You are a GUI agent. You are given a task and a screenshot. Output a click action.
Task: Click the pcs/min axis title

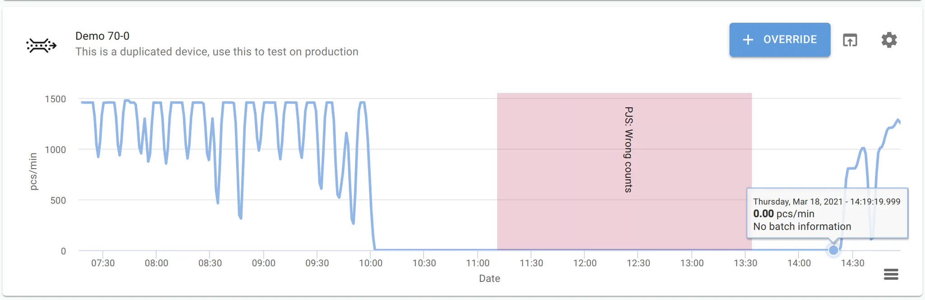click(x=33, y=171)
